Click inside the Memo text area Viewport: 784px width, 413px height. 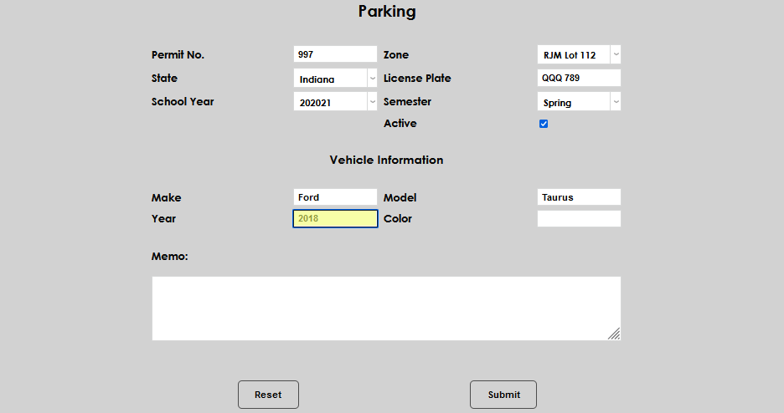point(386,308)
